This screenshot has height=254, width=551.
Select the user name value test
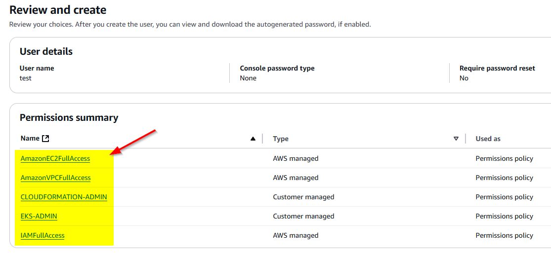[x=26, y=78]
